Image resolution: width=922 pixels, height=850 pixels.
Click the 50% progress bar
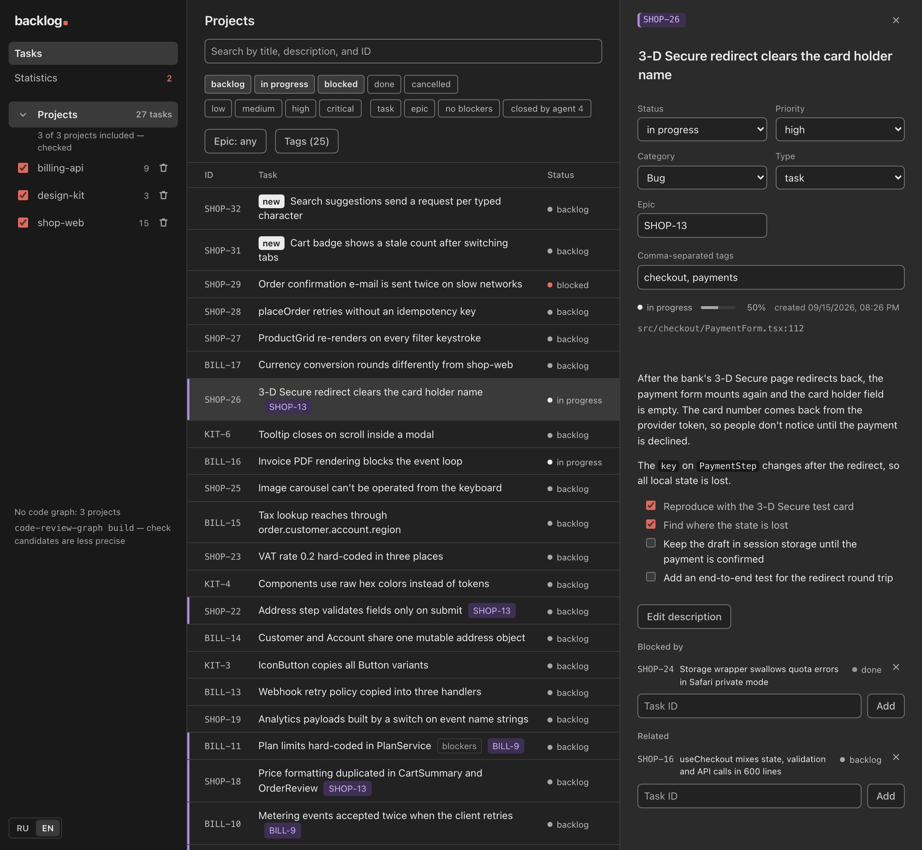(x=717, y=307)
